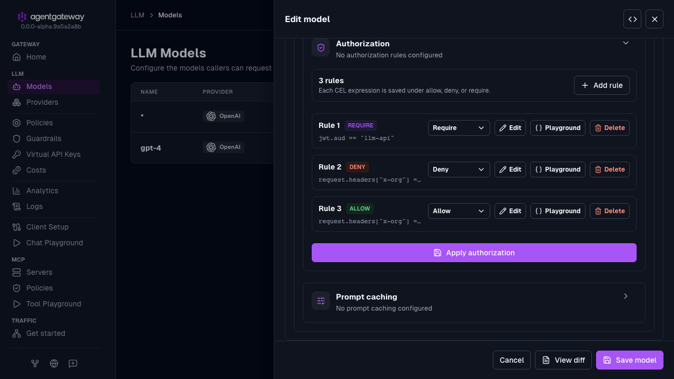674x379 pixels.
Task: Click the Chat Playground play icon
Action: (x=16, y=243)
